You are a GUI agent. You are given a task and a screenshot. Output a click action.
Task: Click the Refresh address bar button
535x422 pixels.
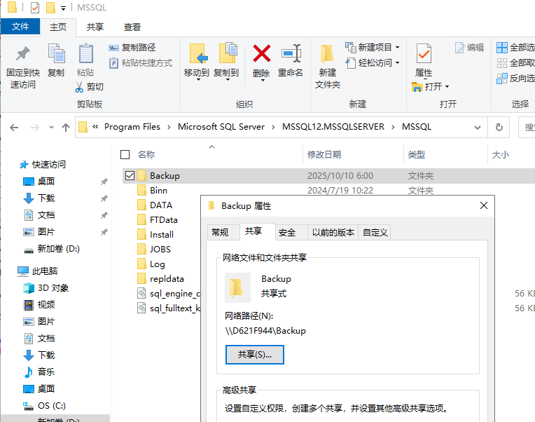[499, 128]
